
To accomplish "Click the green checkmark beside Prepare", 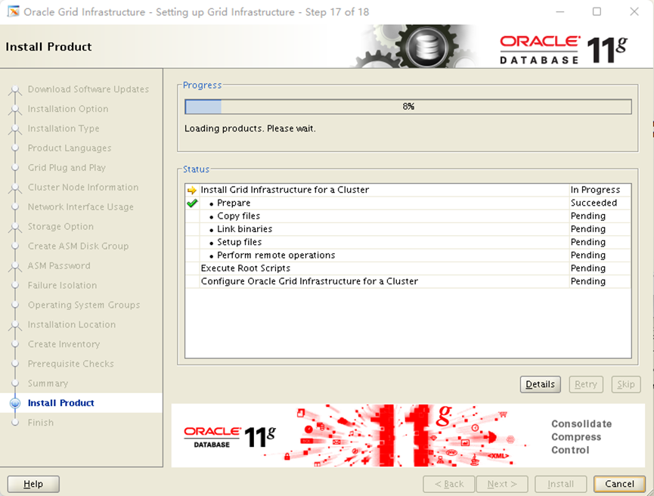I will (192, 203).
